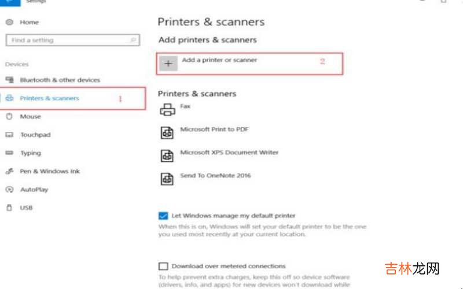Open Touchpad settings
The image size is (463, 289).
[x=35, y=135]
